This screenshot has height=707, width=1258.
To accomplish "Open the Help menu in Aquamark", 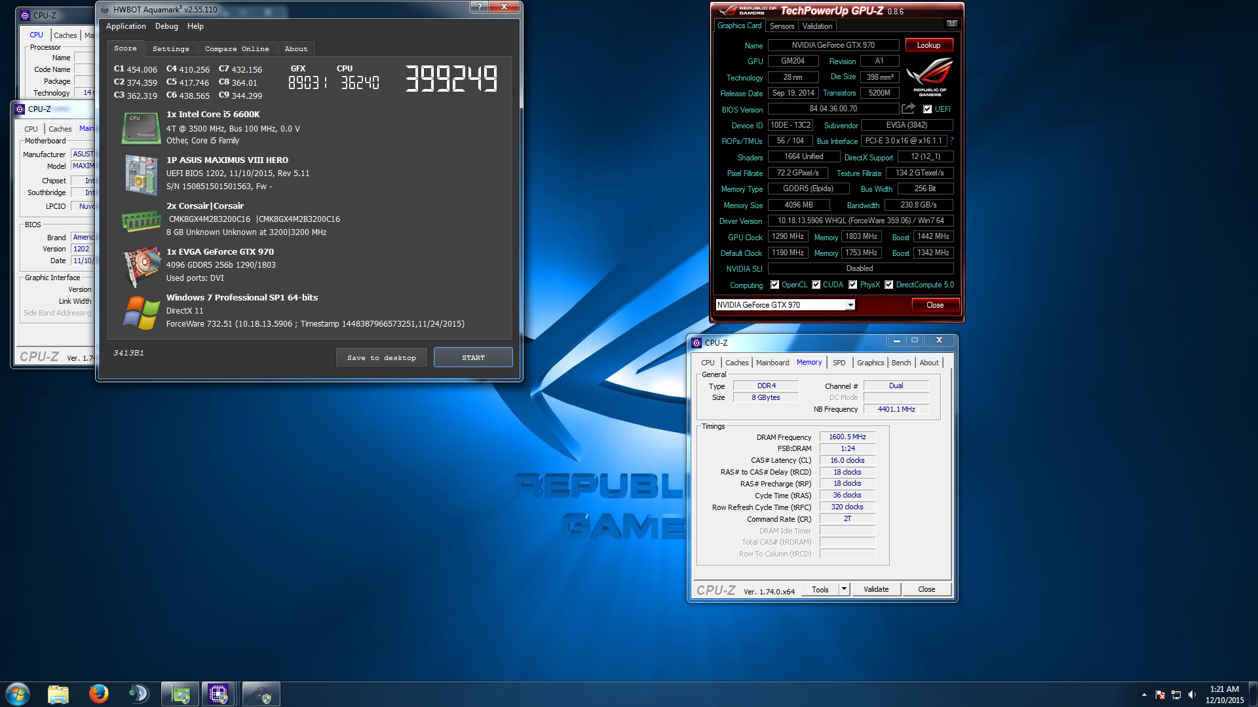I will pos(195,26).
